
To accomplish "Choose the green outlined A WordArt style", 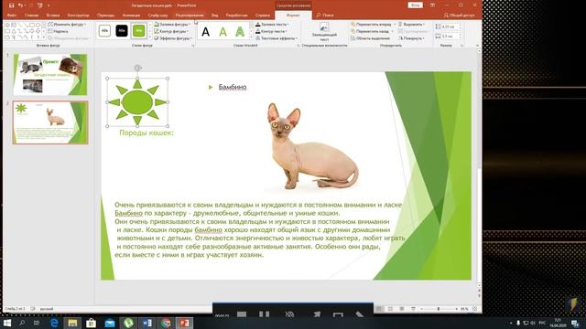I will 240,32.
